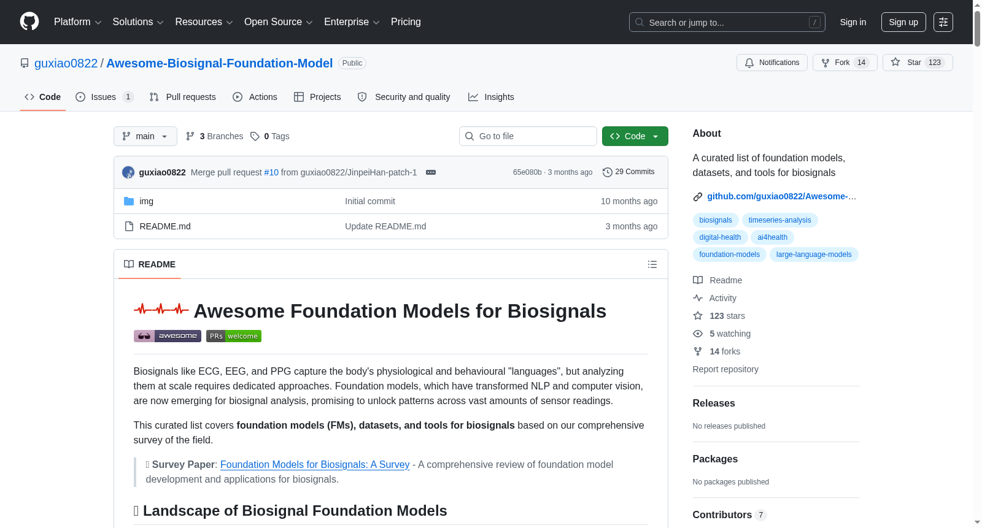Select the README tab header
This screenshot has width=982, height=528.
tap(150, 264)
